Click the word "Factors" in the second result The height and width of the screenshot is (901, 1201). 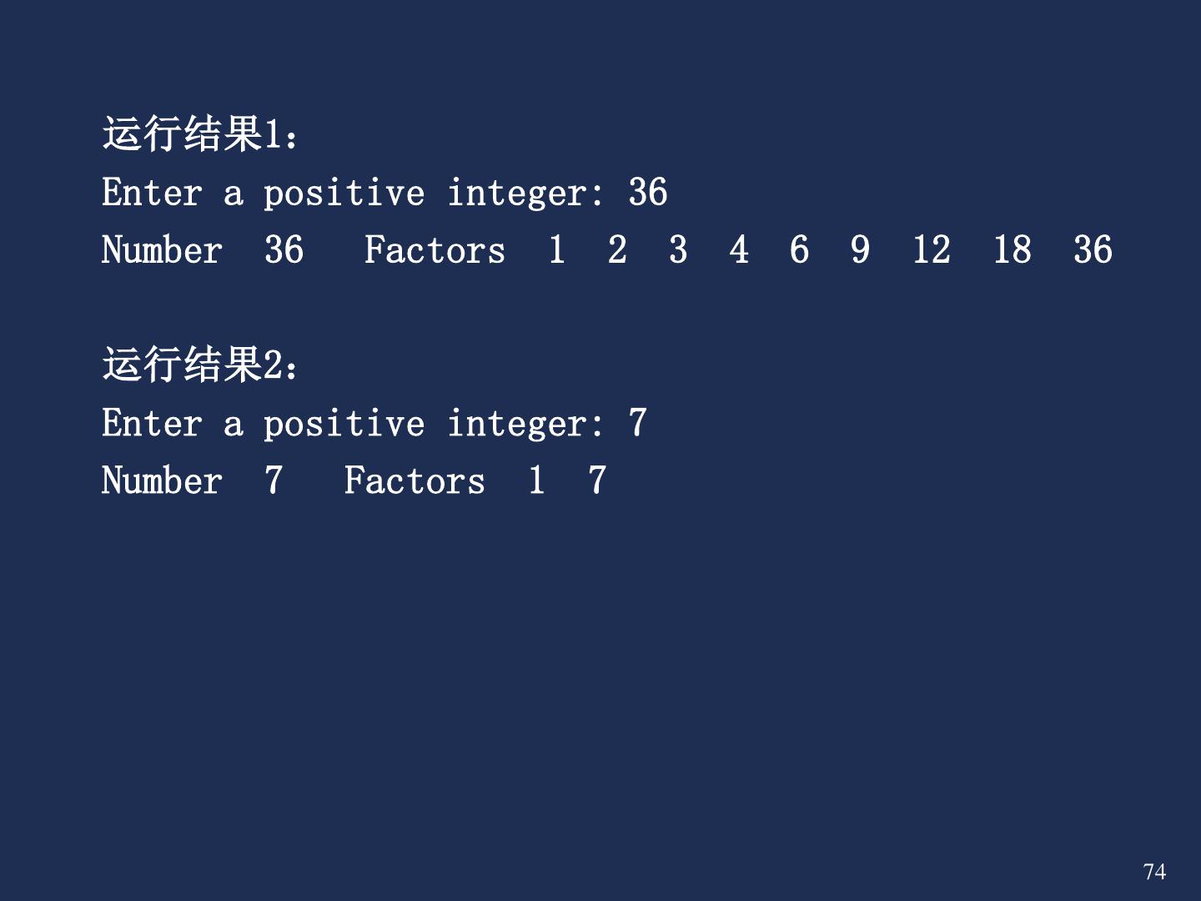[x=415, y=481]
